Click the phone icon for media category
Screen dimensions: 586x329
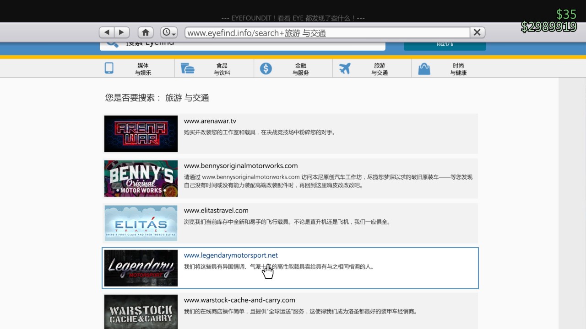coord(109,68)
